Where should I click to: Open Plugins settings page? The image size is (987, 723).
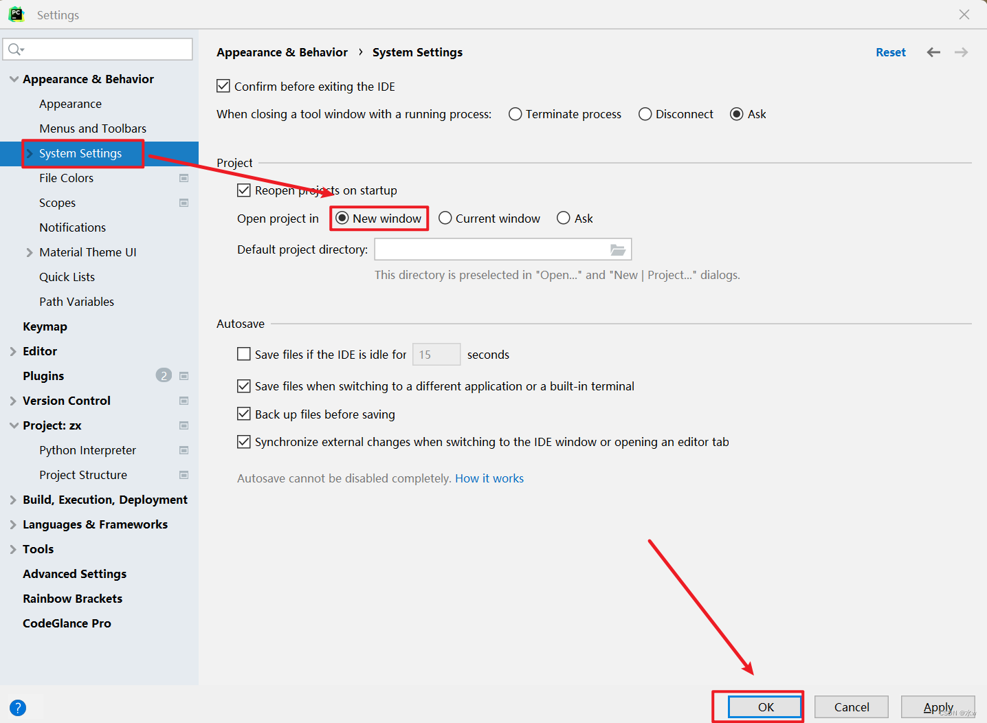tap(43, 376)
